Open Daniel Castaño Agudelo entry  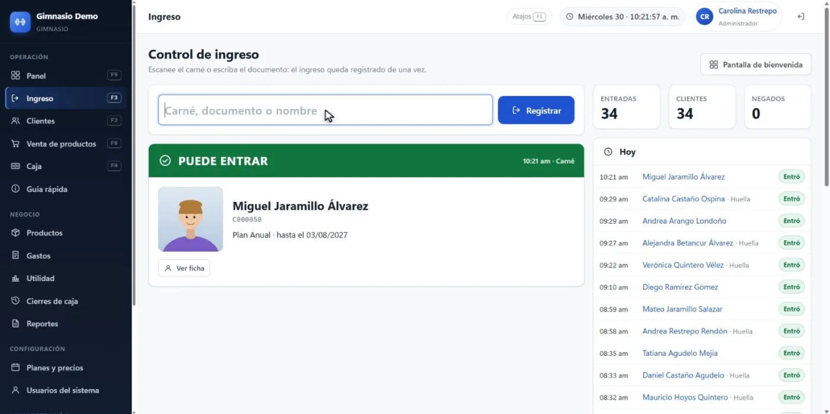tap(684, 375)
